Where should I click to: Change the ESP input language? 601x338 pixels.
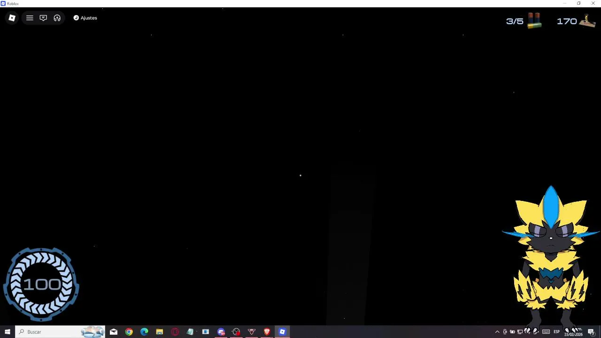click(x=556, y=332)
